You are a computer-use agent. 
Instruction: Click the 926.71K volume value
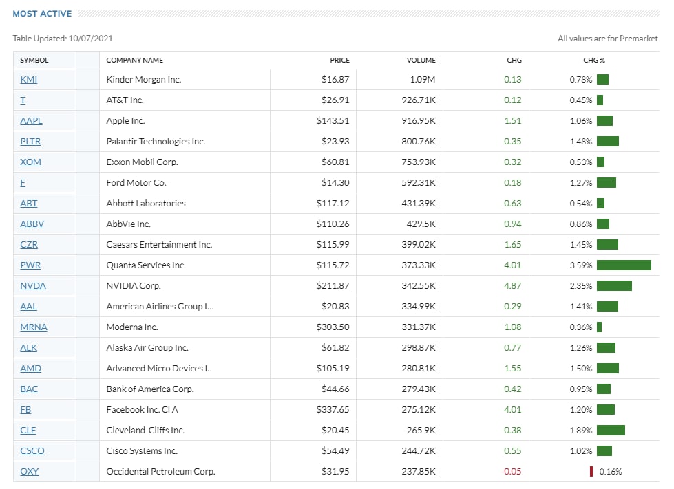coord(419,100)
